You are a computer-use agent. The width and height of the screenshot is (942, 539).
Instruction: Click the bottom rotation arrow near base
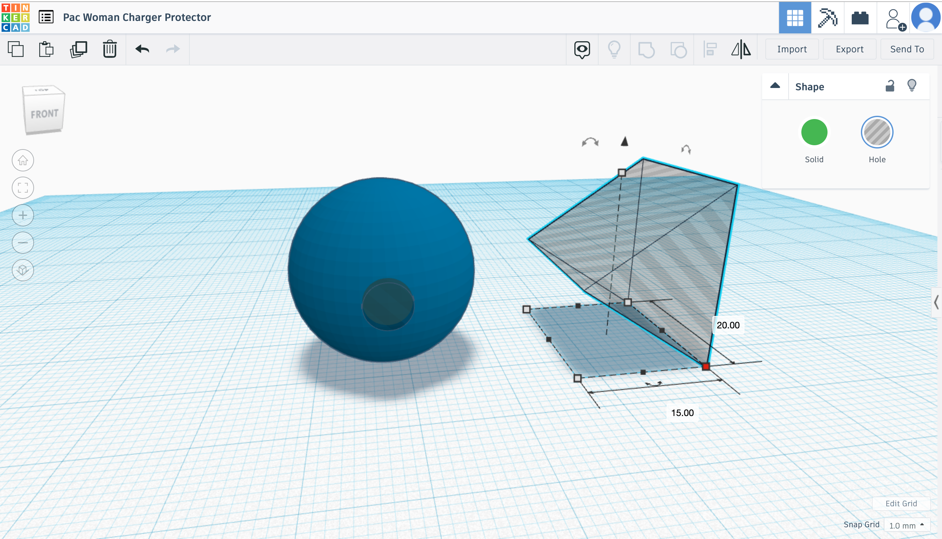tap(654, 384)
